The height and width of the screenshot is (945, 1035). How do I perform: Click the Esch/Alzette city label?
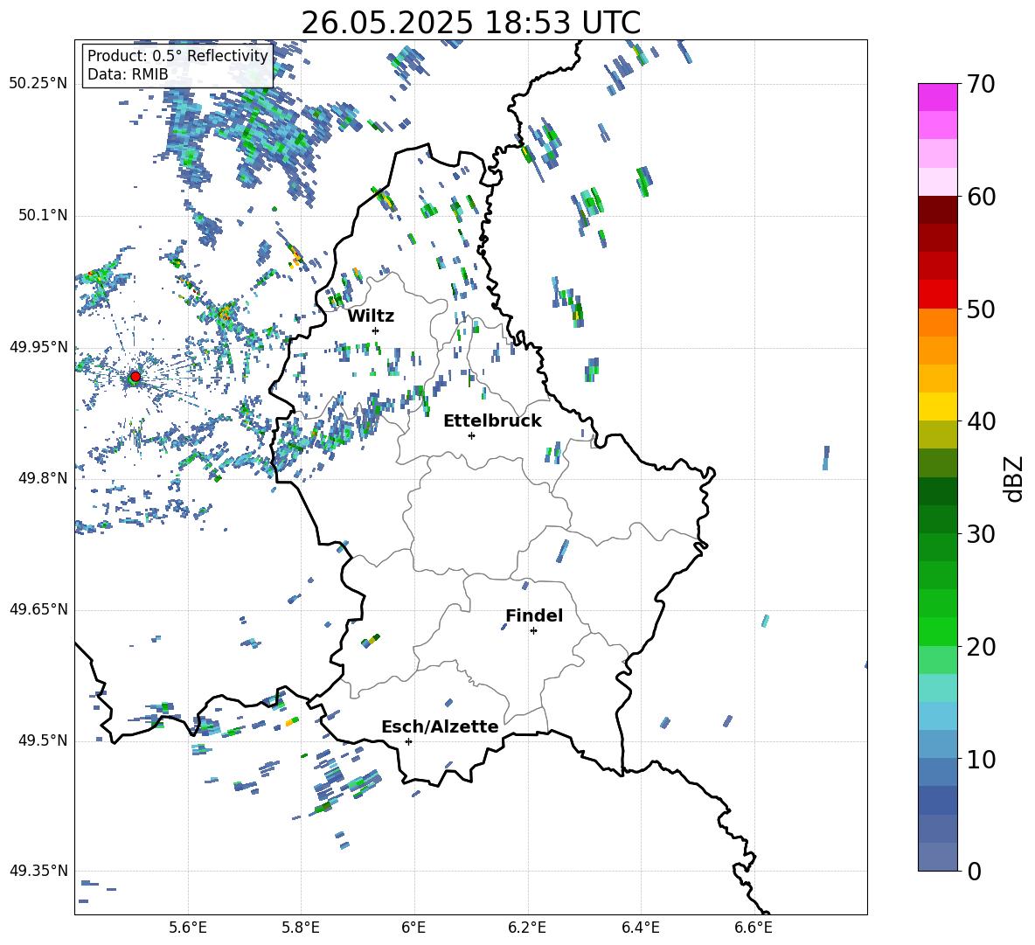pyautogui.click(x=440, y=727)
